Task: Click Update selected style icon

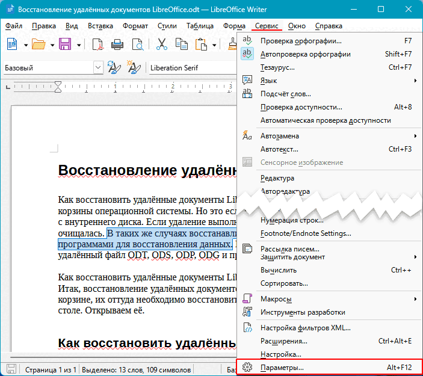Action: pos(114,67)
